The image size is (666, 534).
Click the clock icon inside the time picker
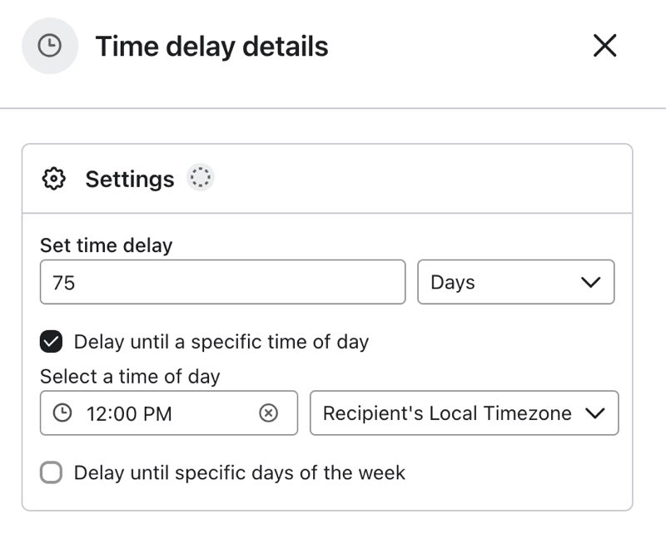62,413
